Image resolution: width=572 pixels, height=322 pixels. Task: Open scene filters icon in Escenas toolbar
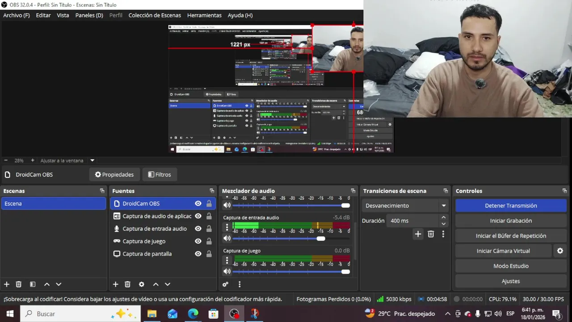pyautogui.click(x=33, y=284)
